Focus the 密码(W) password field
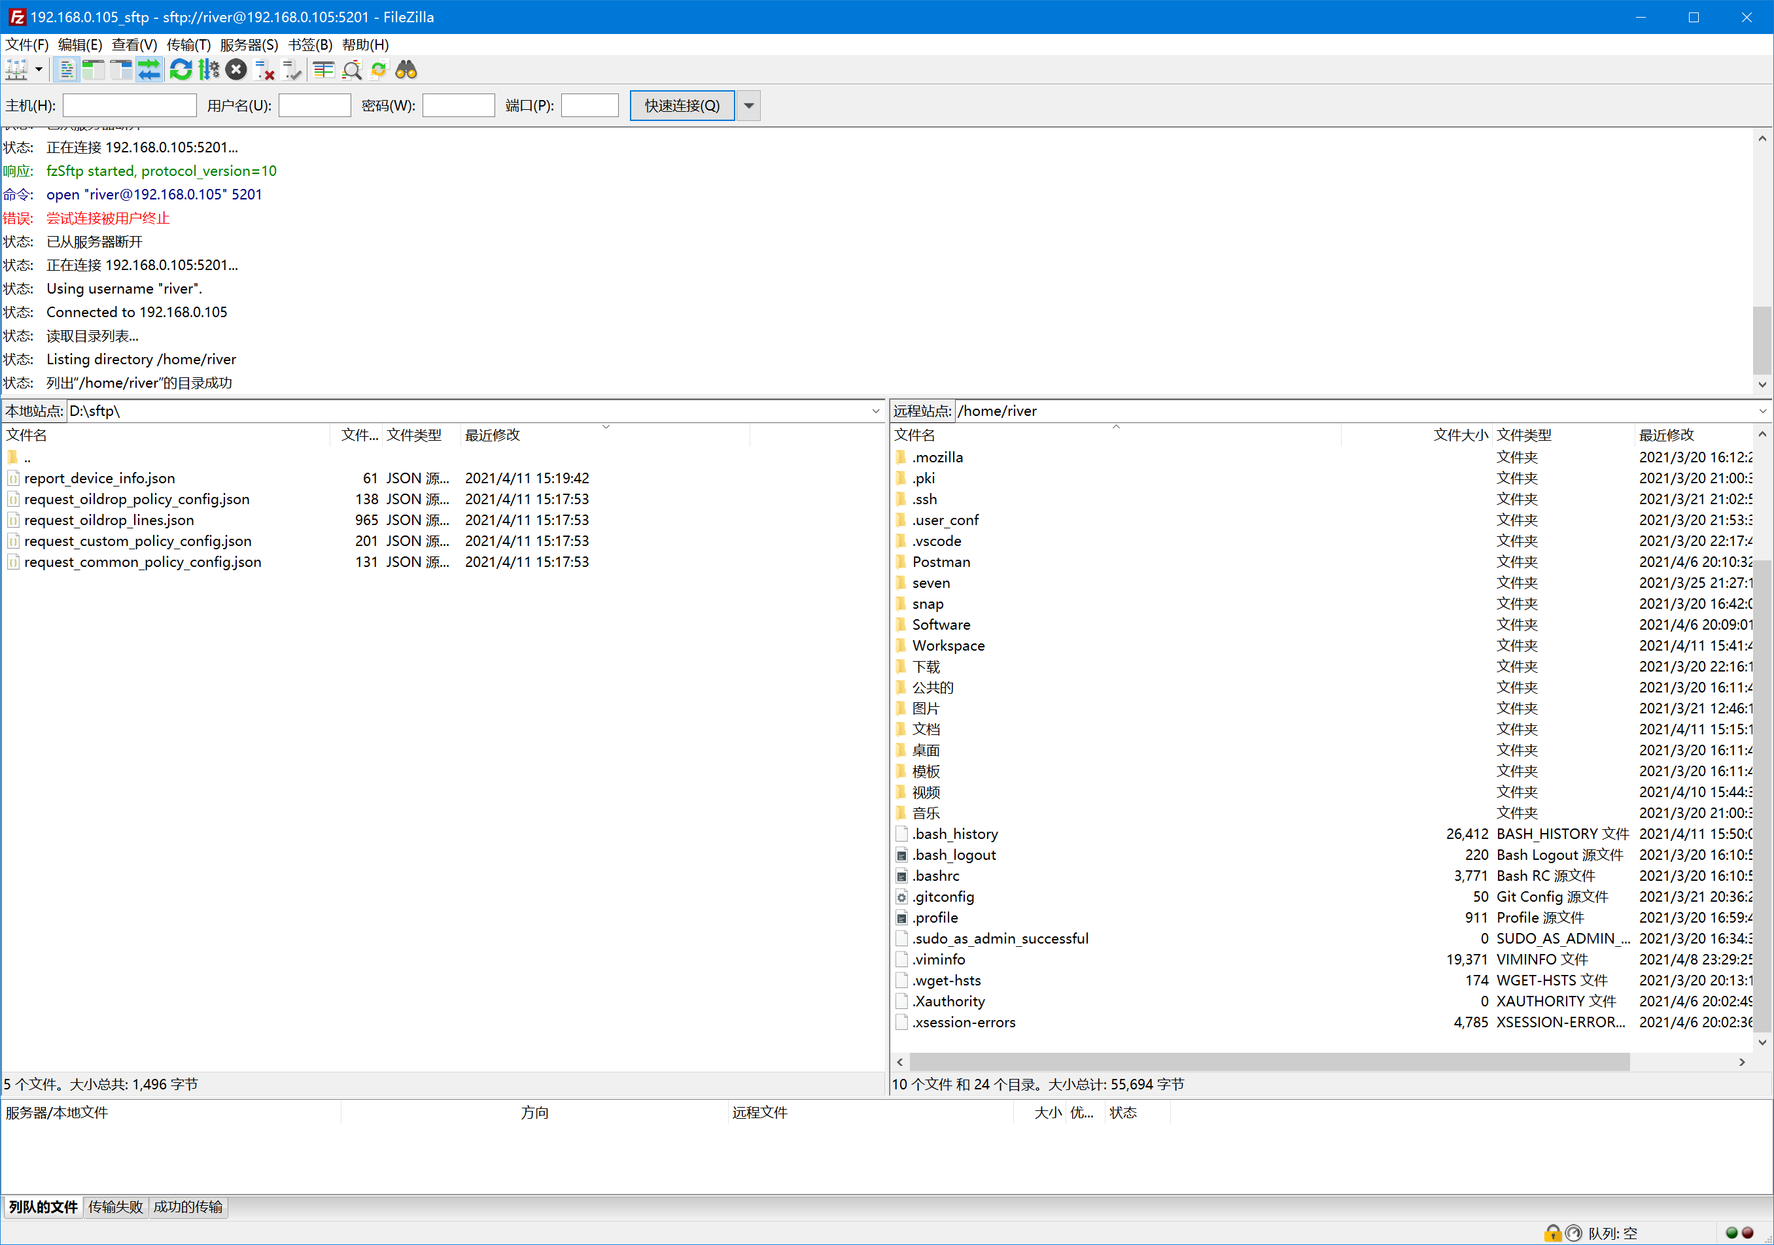Viewport: 1774px width, 1245px height. [x=458, y=105]
